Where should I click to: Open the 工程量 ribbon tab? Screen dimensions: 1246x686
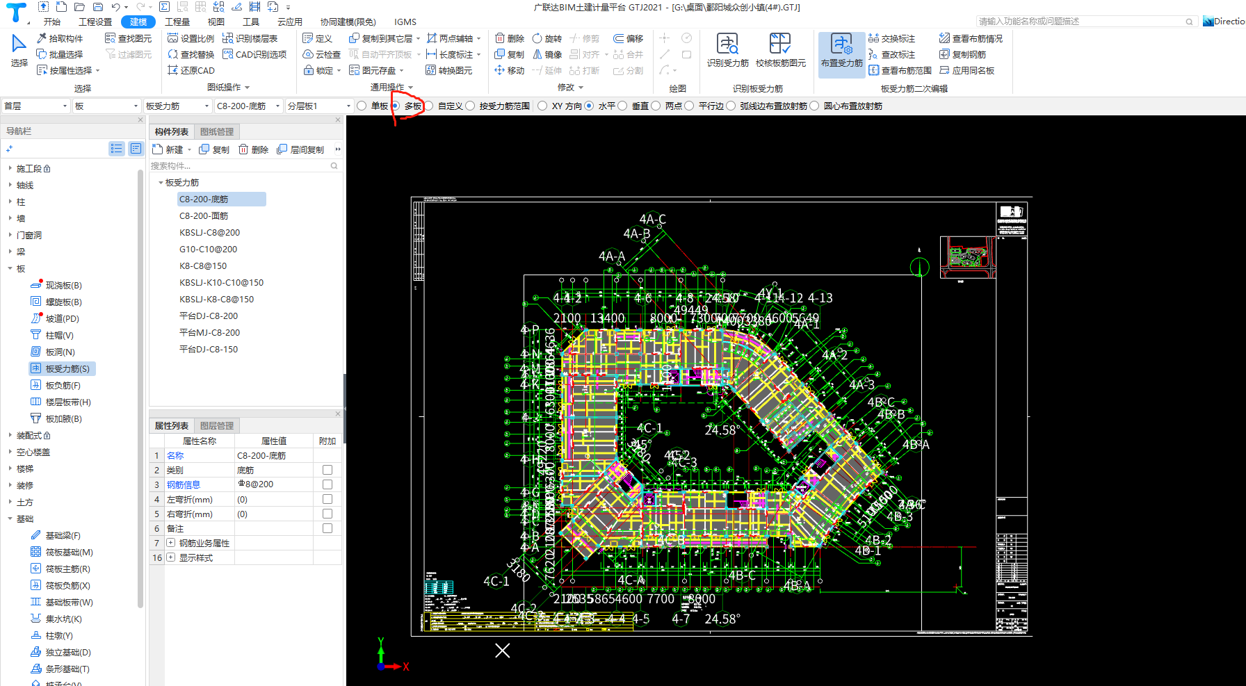pos(177,22)
